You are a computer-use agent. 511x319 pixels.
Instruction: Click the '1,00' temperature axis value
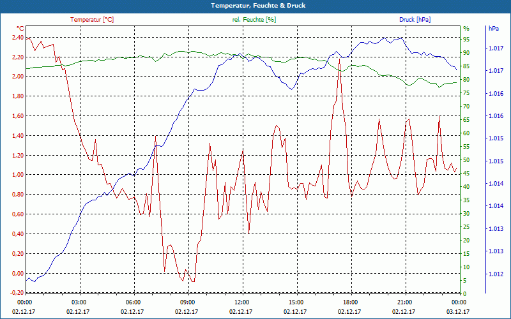(x=18, y=175)
